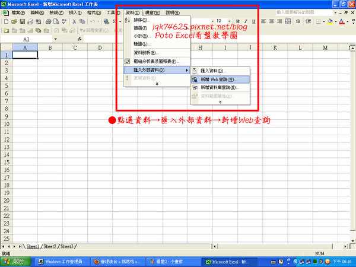Switch to 看盤2 - 小畫家 taskbar button

tap(173, 262)
